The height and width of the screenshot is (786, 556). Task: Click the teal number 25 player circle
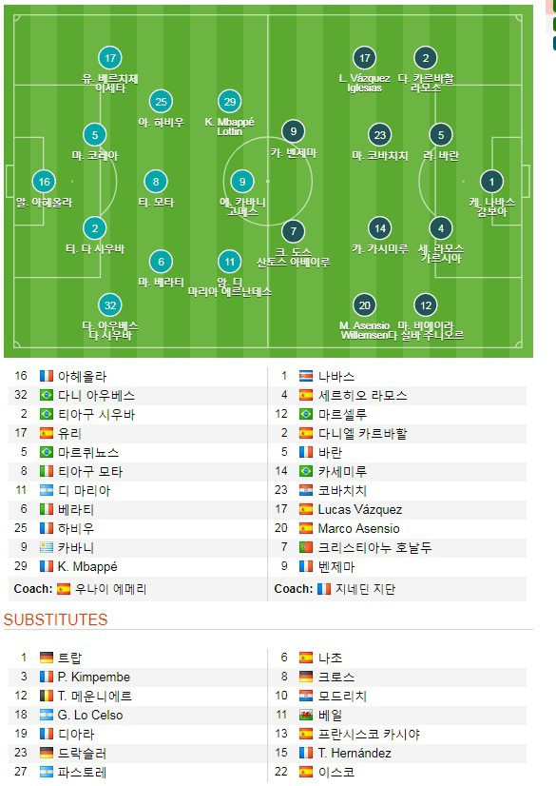162,102
